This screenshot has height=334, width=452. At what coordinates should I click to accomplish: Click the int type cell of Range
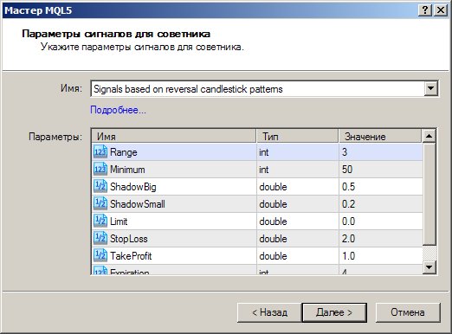298,152
